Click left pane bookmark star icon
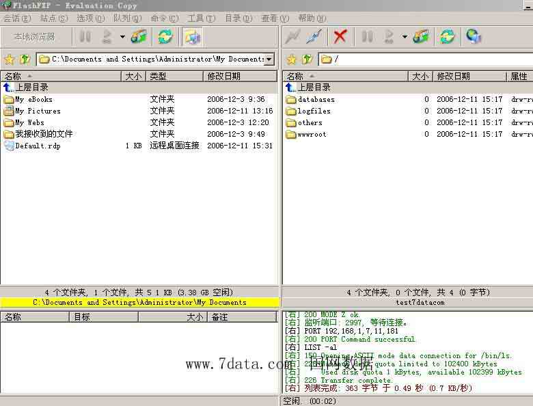This screenshot has height=406, width=533. point(10,59)
